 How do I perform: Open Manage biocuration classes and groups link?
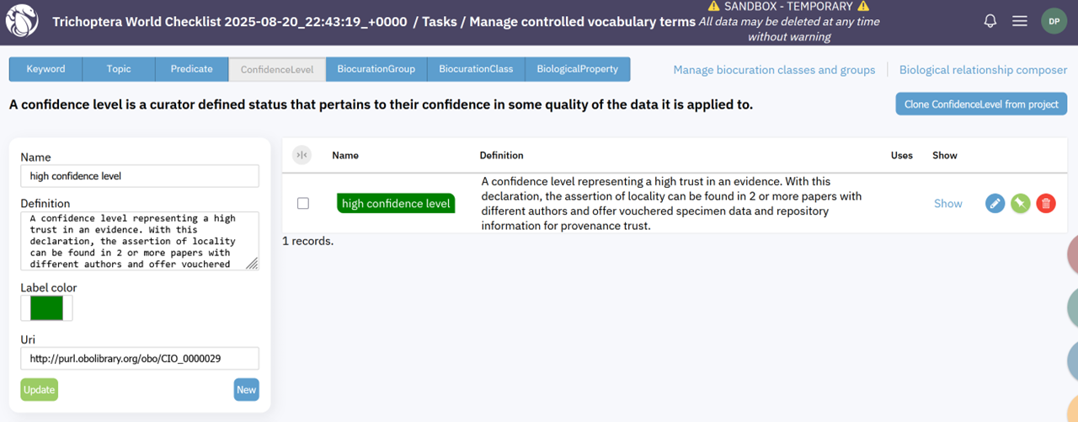(x=774, y=70)
